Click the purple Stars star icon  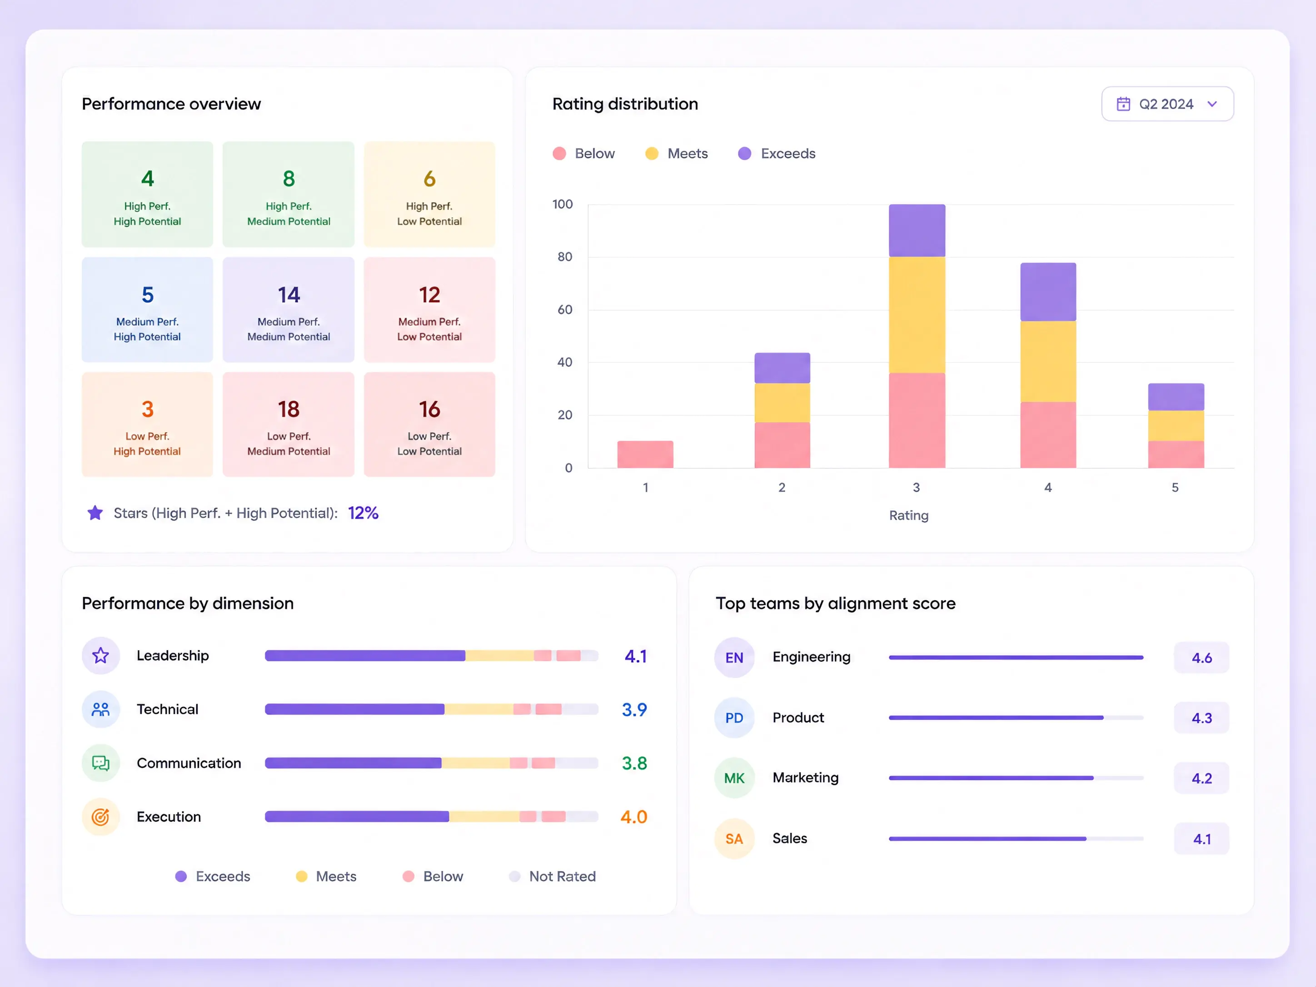pos(95,513)
